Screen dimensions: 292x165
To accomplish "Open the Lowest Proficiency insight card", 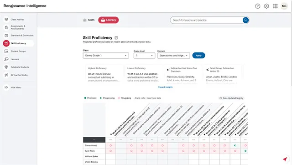I will pos(144,74).
